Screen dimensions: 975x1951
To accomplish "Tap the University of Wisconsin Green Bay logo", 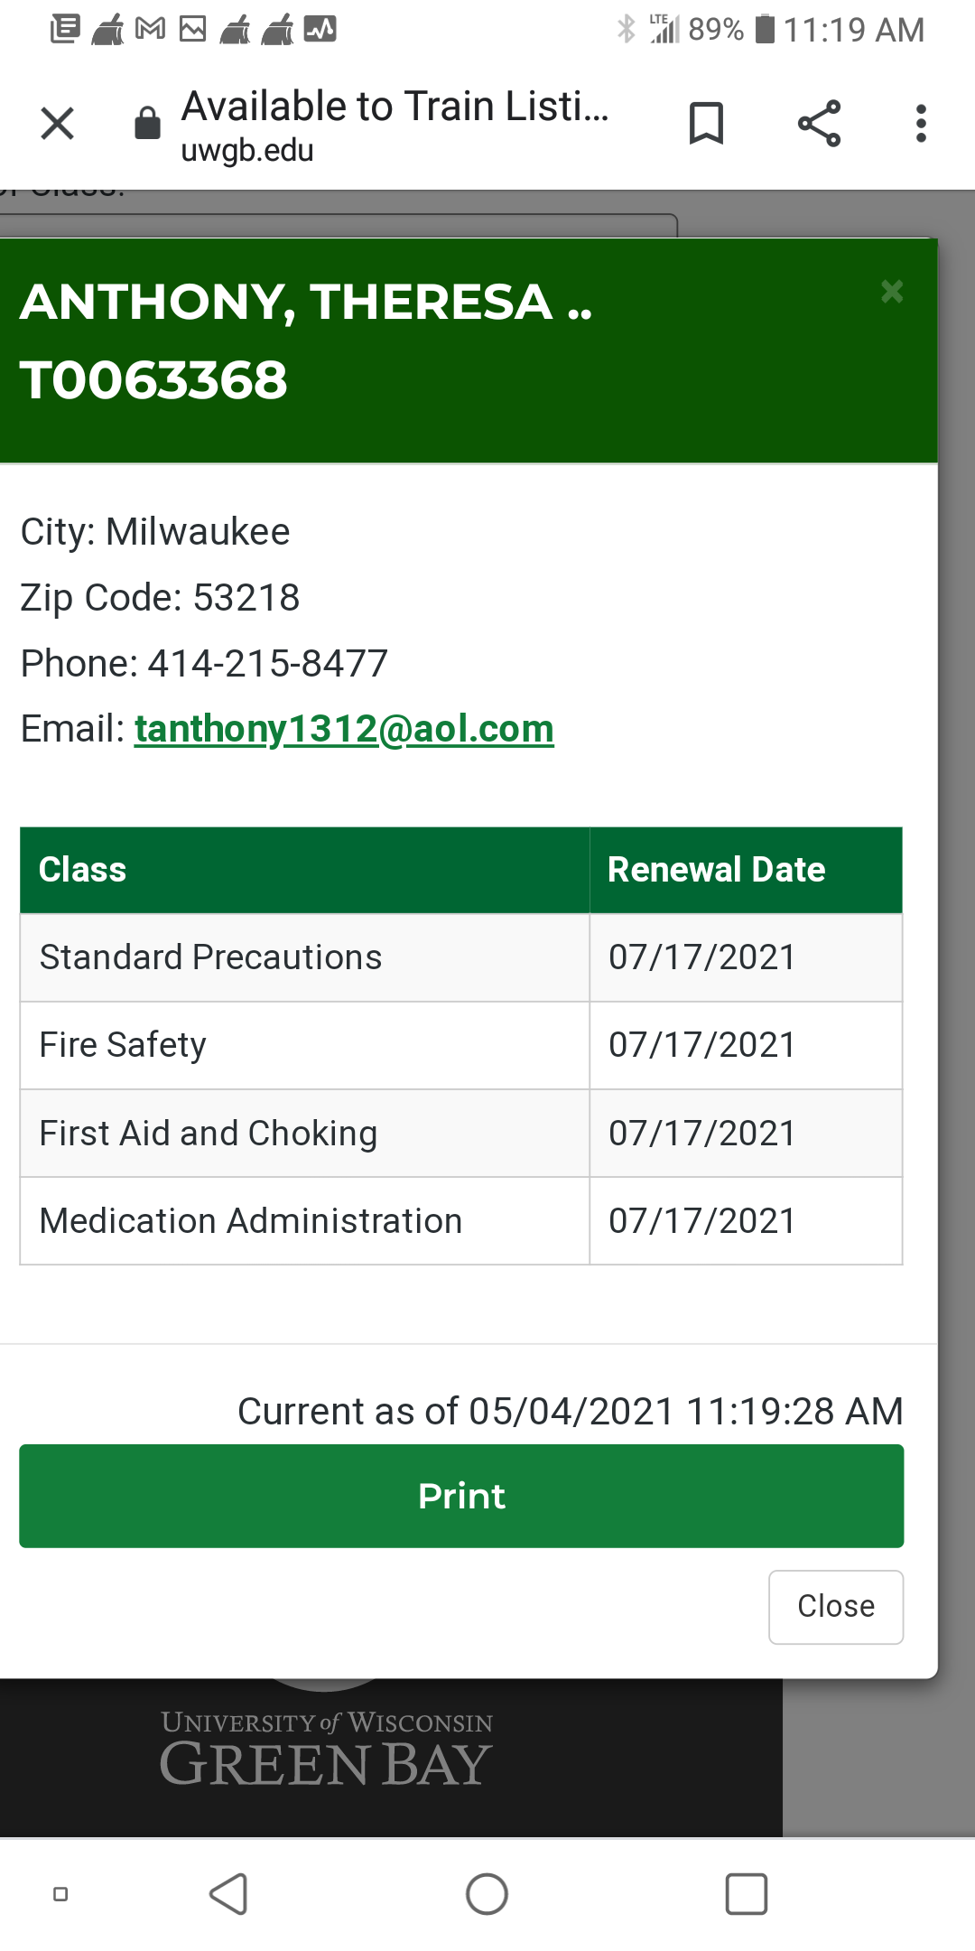I will 326,1750.
